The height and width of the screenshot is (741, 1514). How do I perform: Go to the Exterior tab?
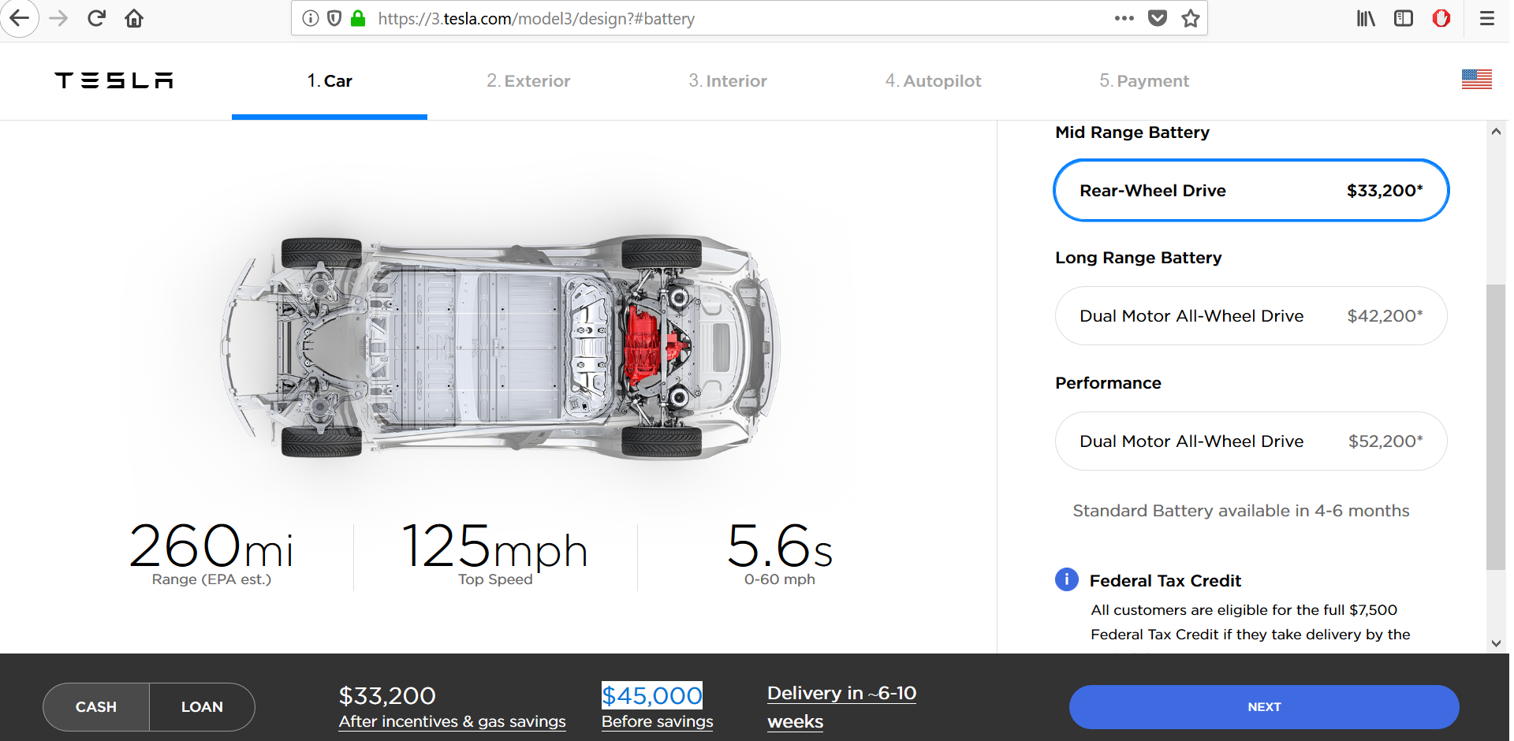pyautogui.click(x=528, y=81)
